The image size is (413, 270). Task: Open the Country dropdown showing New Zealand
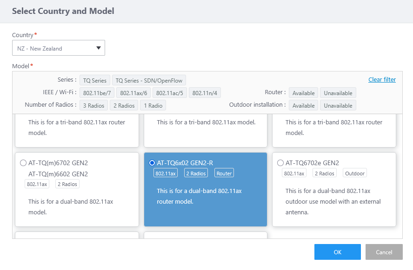[59, 48]
